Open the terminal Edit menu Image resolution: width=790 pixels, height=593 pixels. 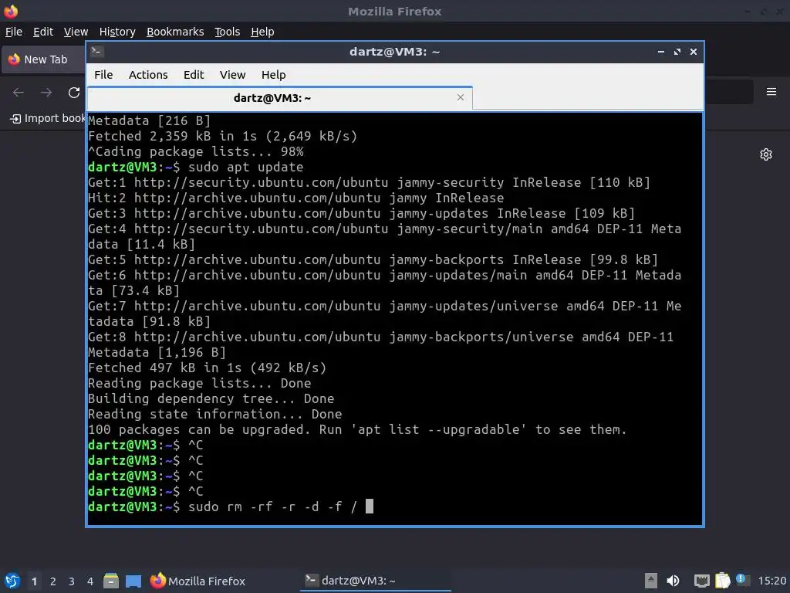click(x=194, y=75)
